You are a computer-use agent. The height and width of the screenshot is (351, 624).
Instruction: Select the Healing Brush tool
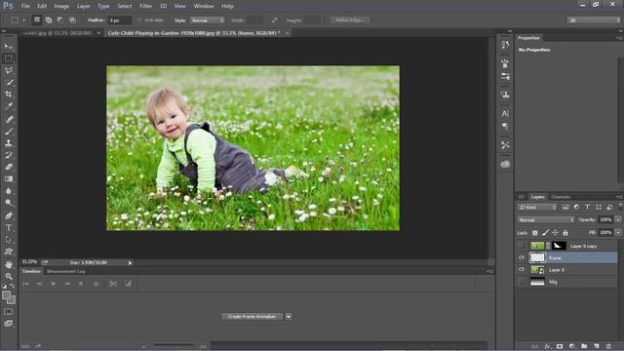point(9,119)
